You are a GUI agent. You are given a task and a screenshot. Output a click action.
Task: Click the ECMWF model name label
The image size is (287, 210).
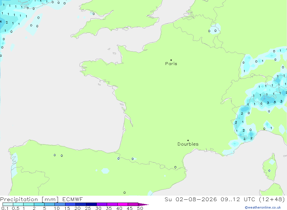73,199
